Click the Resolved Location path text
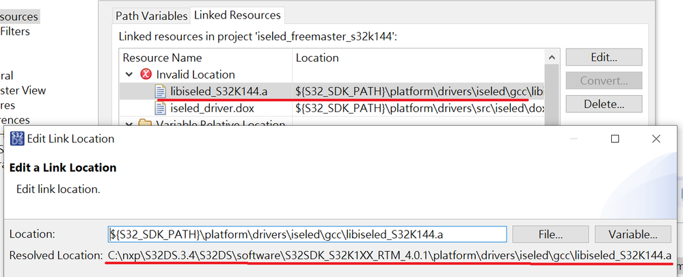This screenshot has height=277, width=683. (x=390, y=256)
